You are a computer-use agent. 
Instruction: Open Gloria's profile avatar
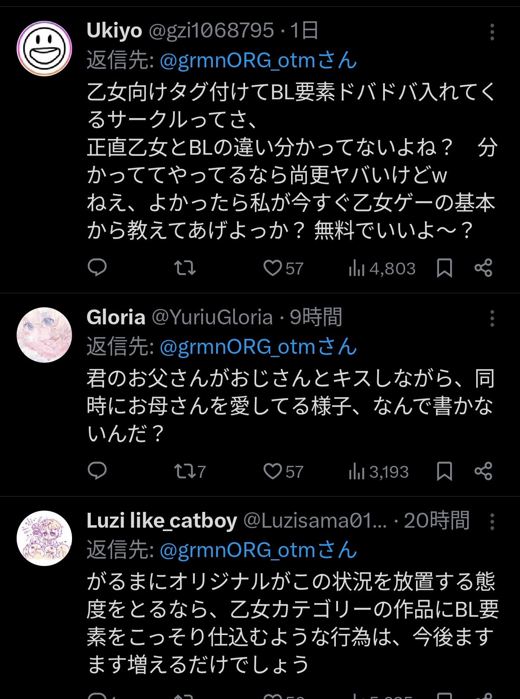pos(44,335)
